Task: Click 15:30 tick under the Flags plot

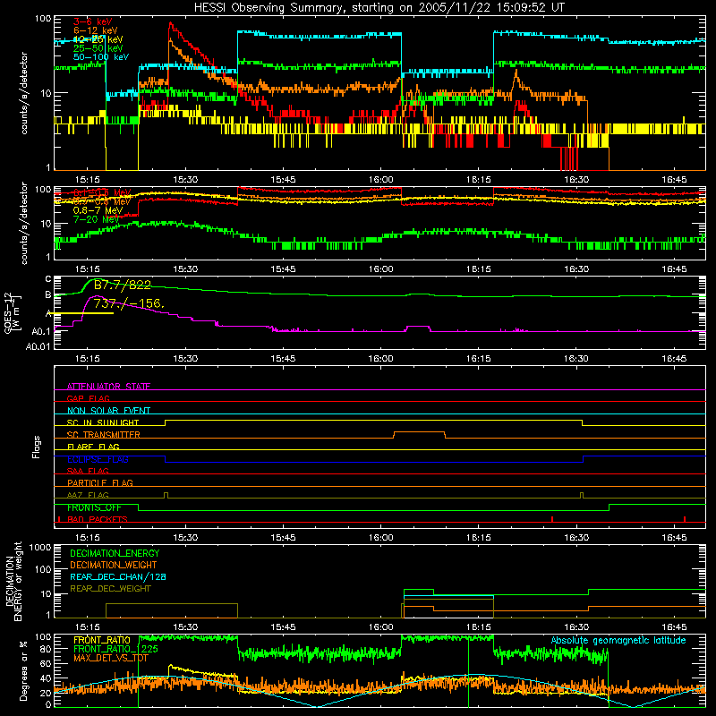Action: tap(185, 538)
